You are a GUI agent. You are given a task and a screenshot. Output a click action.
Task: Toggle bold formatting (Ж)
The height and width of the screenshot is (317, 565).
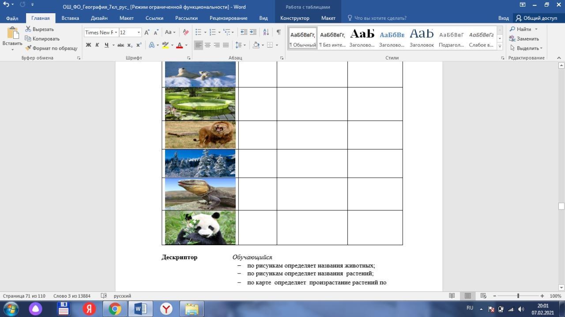pos(88,45)
